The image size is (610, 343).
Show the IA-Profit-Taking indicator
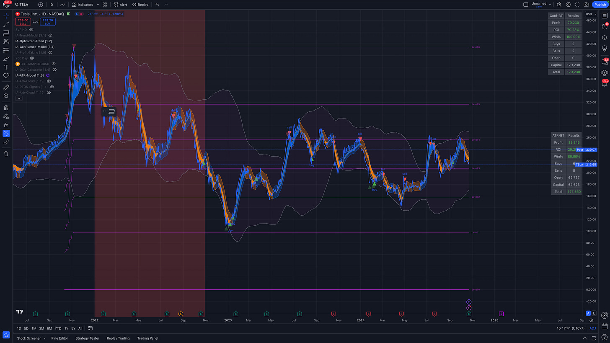coord(50,53)
